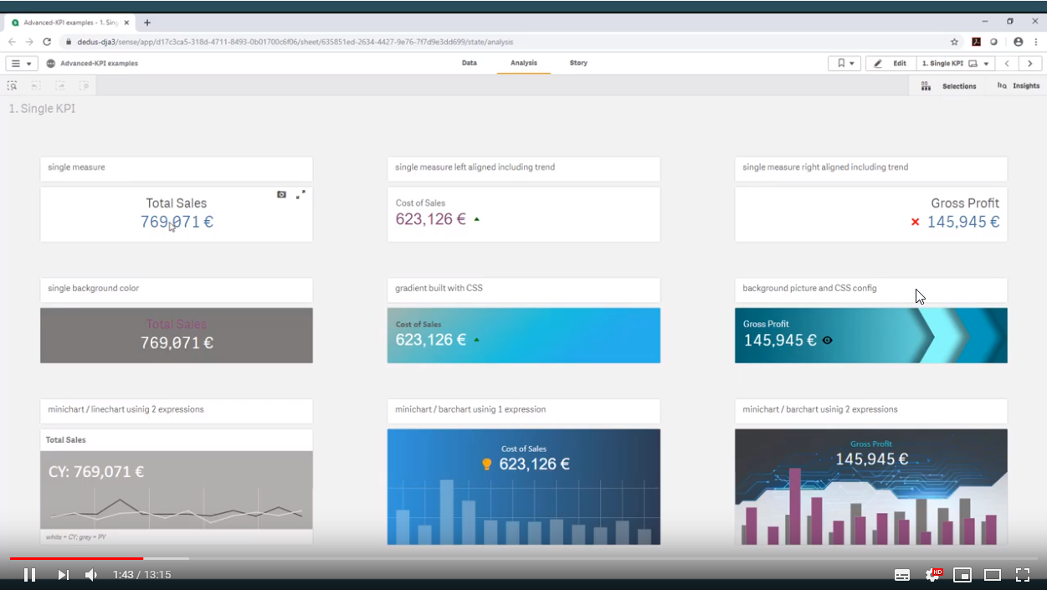Open a new browser tab
The height and width of the screenshot is (590, 1047).
tap(147, 23)
